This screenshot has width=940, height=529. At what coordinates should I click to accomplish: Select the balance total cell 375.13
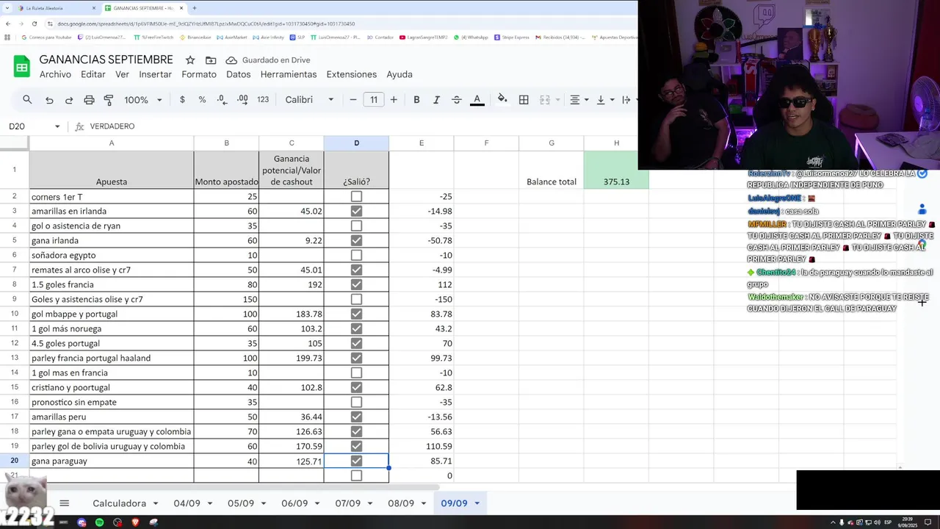tap(616, 170)
